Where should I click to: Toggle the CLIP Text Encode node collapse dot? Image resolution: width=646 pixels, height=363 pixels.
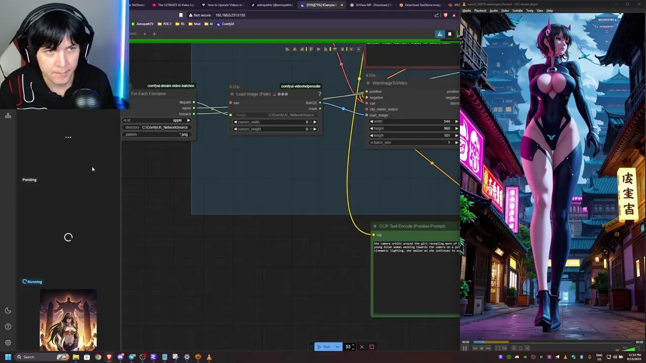[x=375, y=226]
